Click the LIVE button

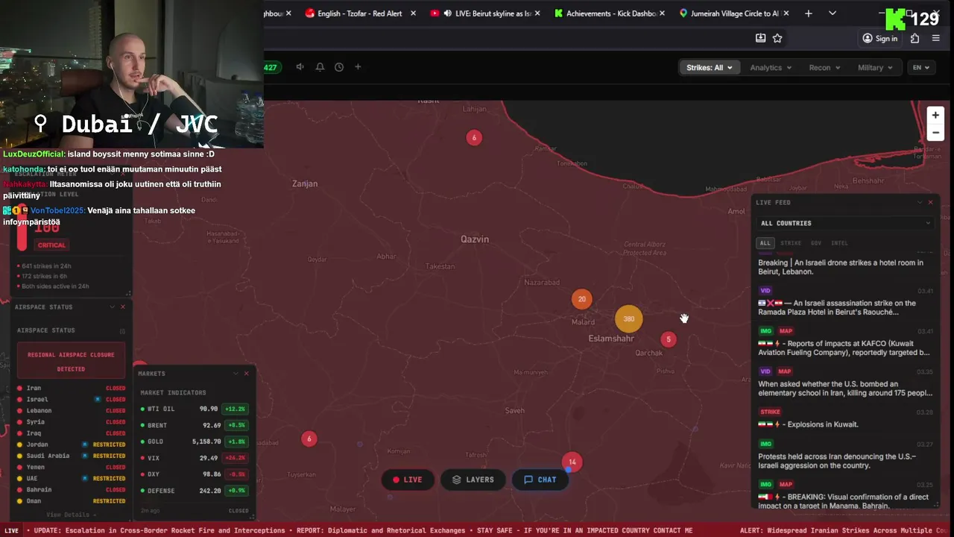408,480
